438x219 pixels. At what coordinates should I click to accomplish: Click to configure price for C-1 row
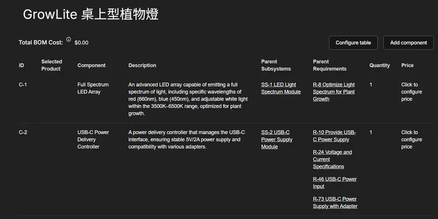click(x=411, y=92)
